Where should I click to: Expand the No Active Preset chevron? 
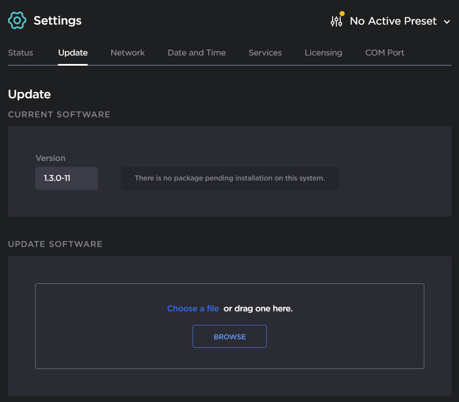[447, 22]
